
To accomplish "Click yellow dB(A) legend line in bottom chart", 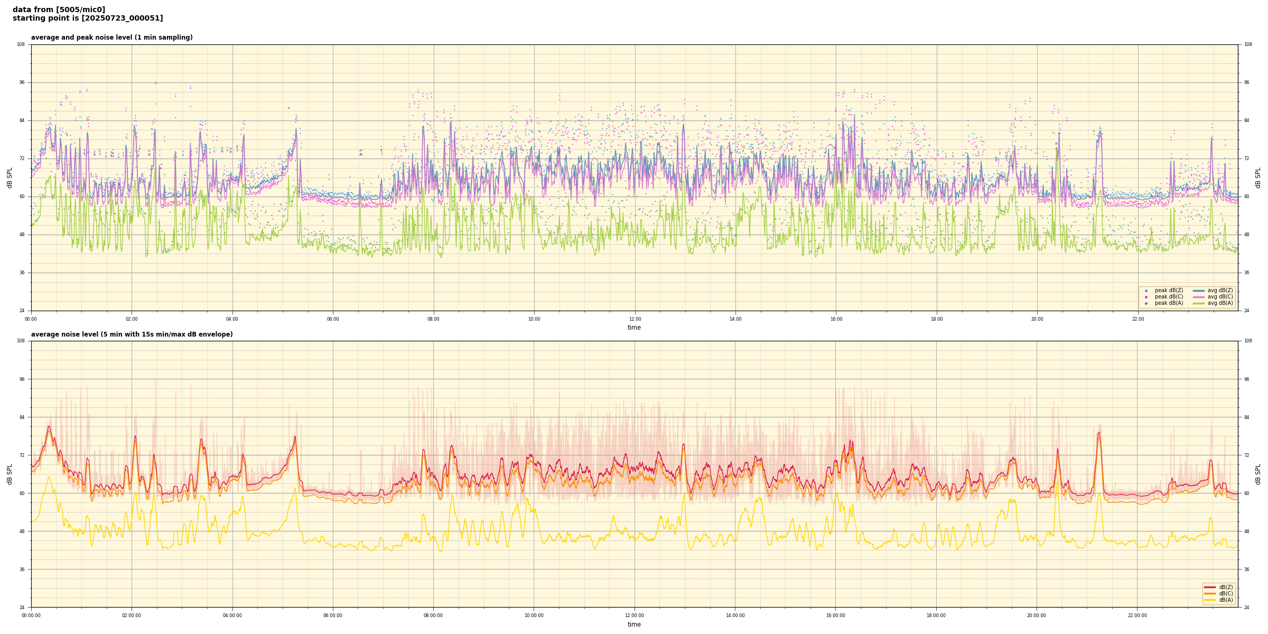I will tap(1210, 600).
